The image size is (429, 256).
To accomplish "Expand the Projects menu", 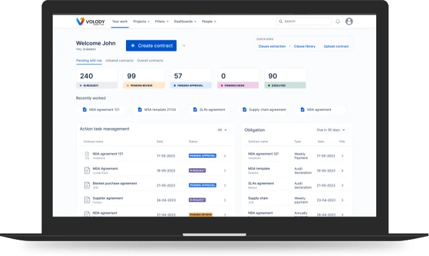I will 142,21.
